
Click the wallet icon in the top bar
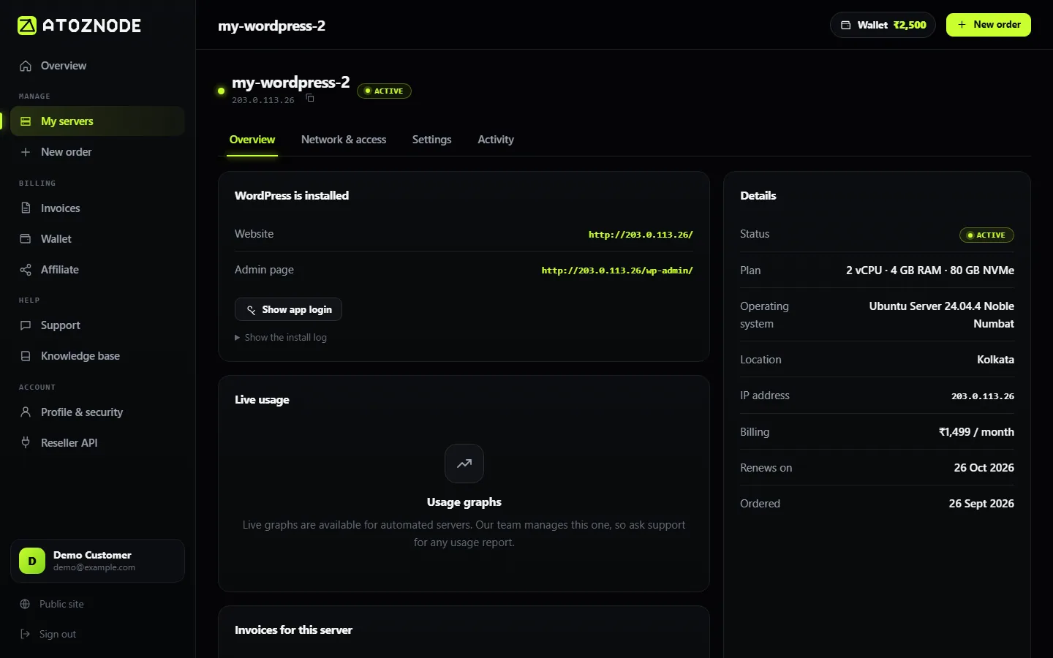(x=845, y=25)
